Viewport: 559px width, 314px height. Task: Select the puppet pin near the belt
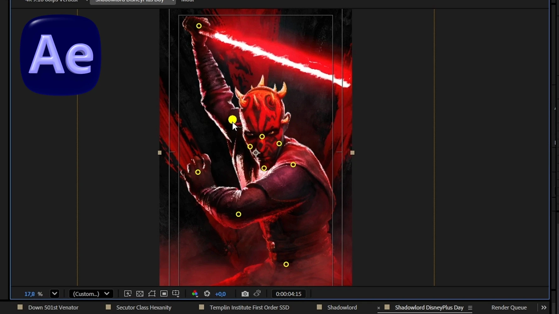pos(286,264)
